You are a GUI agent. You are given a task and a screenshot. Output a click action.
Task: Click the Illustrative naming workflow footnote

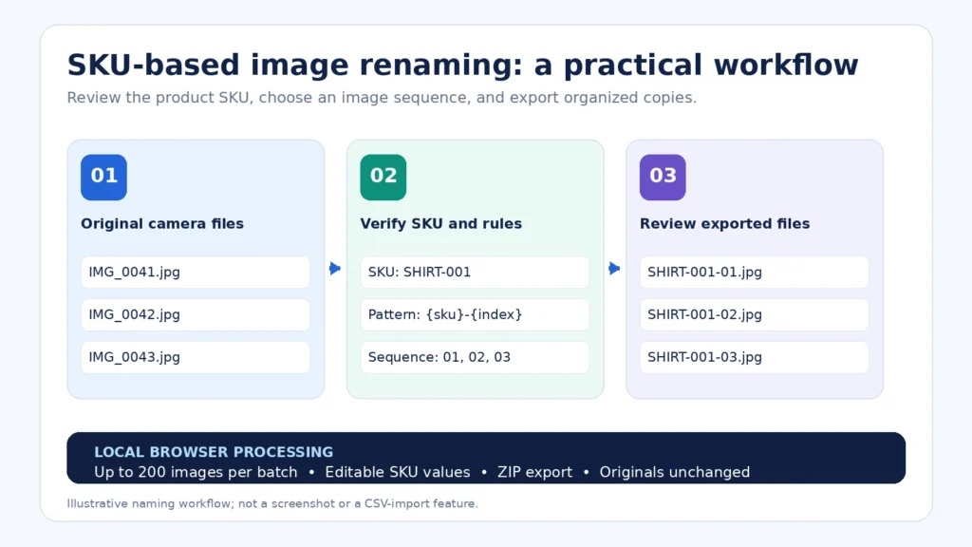pos(272,503)
